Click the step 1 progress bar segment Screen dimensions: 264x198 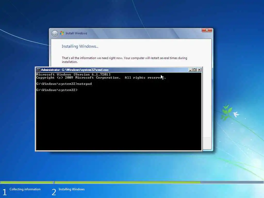pyautogui.click(x=27, y=182)
